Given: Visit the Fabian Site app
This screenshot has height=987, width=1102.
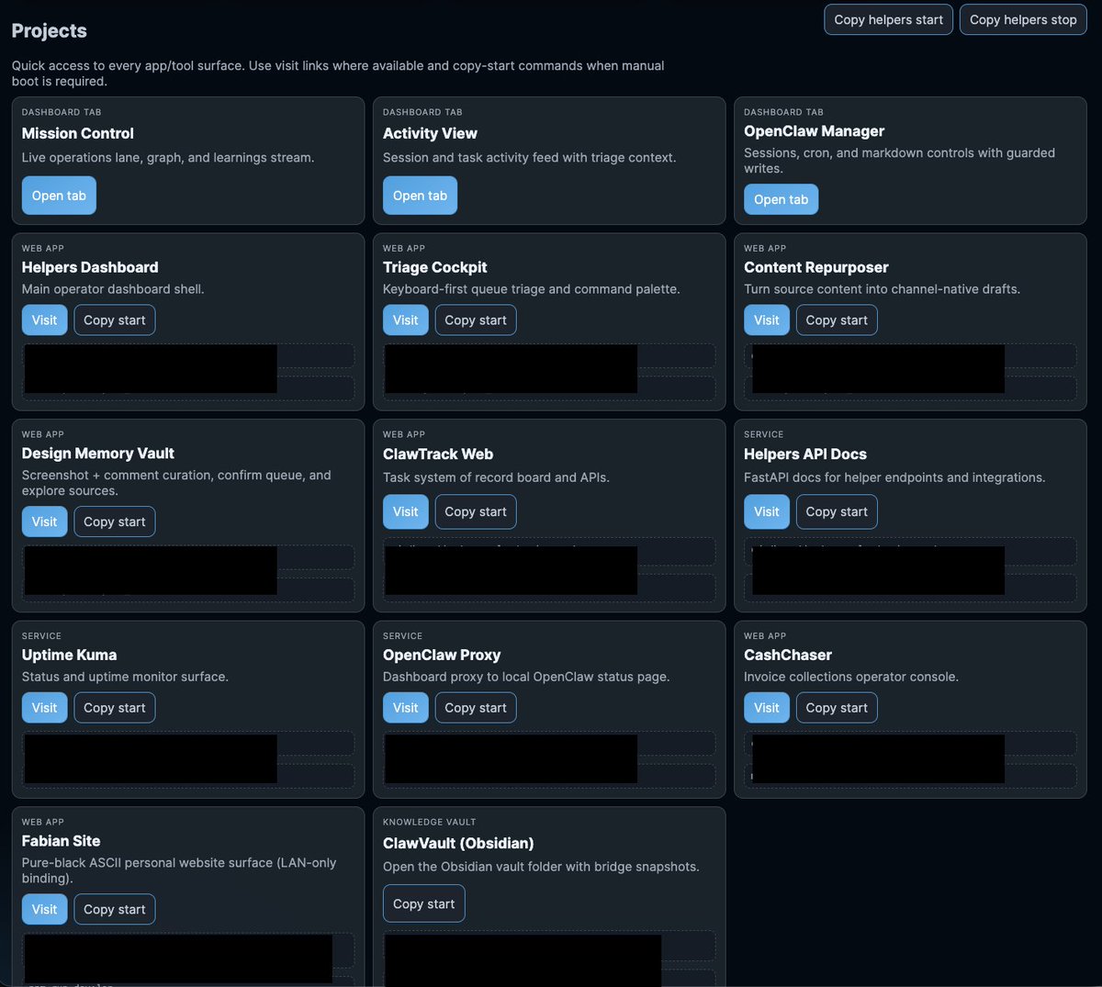Looking at the screenshot, I should click(x=44, y=909).
